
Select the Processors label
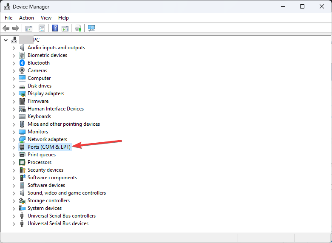[x=40, y=162]
